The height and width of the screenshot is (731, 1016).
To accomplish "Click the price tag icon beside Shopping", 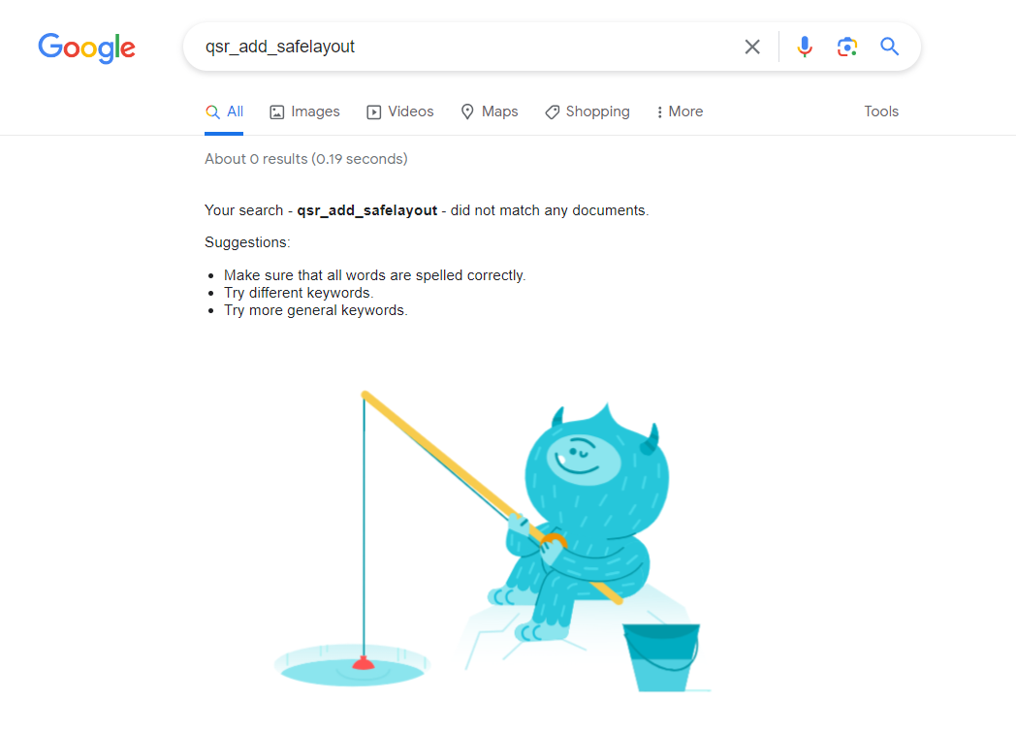I will [x=552, y=112].
